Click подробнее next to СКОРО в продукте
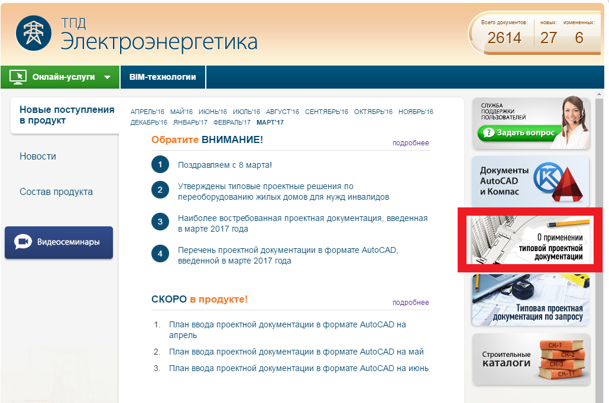This screenshot has height=403, width=609. point(410,303)
